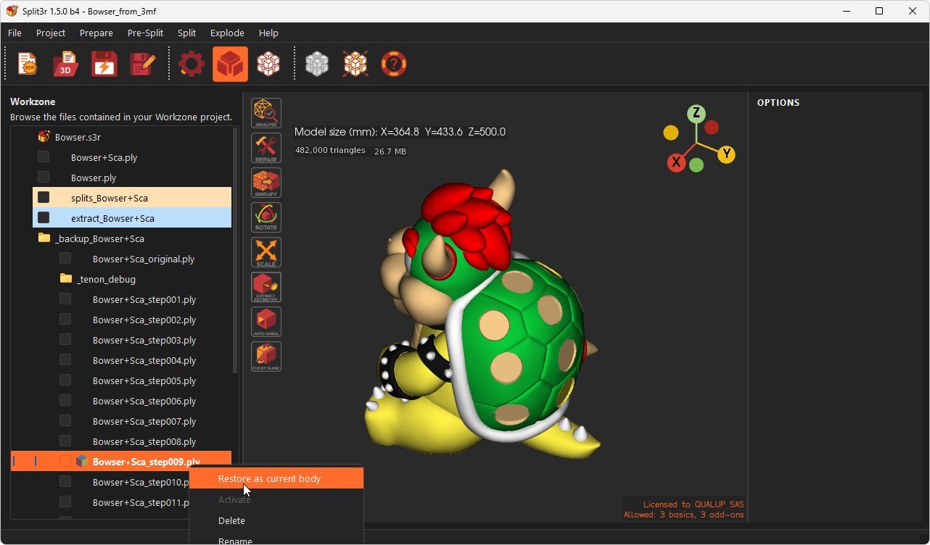Toggle the splits_Bowser+Sca checkbox

pos(44,197)
